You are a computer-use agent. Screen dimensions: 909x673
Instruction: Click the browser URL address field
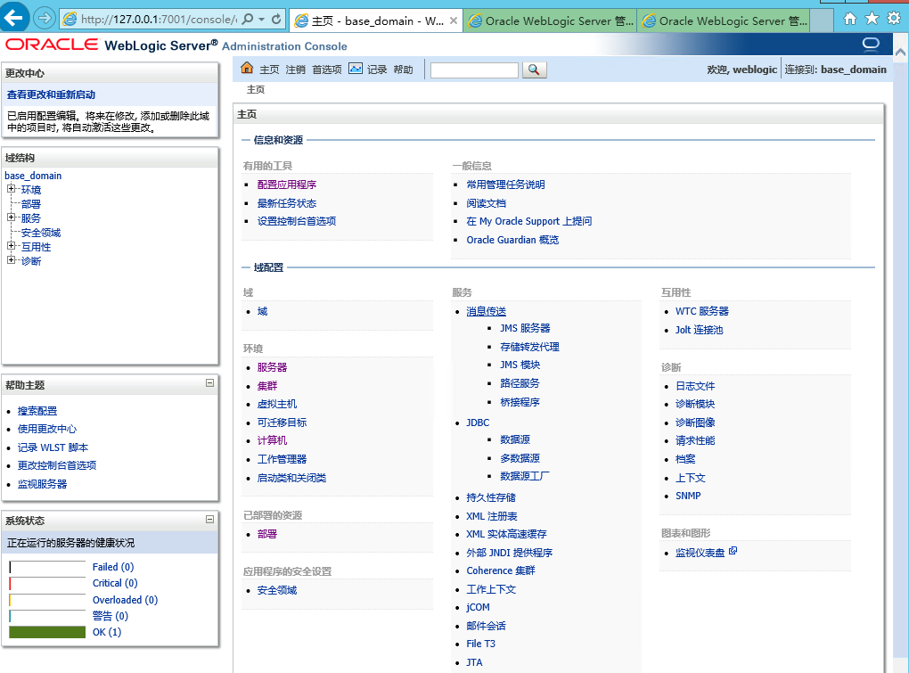click(158, 19)
